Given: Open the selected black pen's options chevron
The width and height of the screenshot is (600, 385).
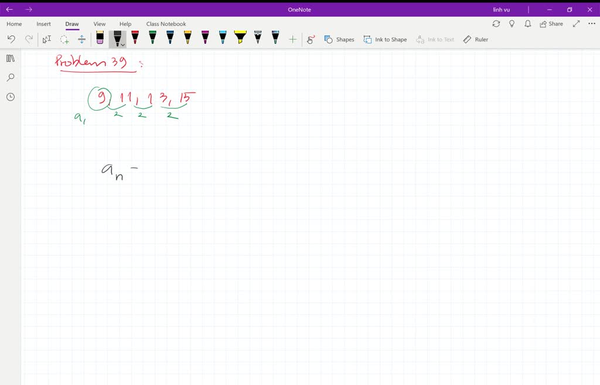Looking at the screenshot, I should click(122, 43).
